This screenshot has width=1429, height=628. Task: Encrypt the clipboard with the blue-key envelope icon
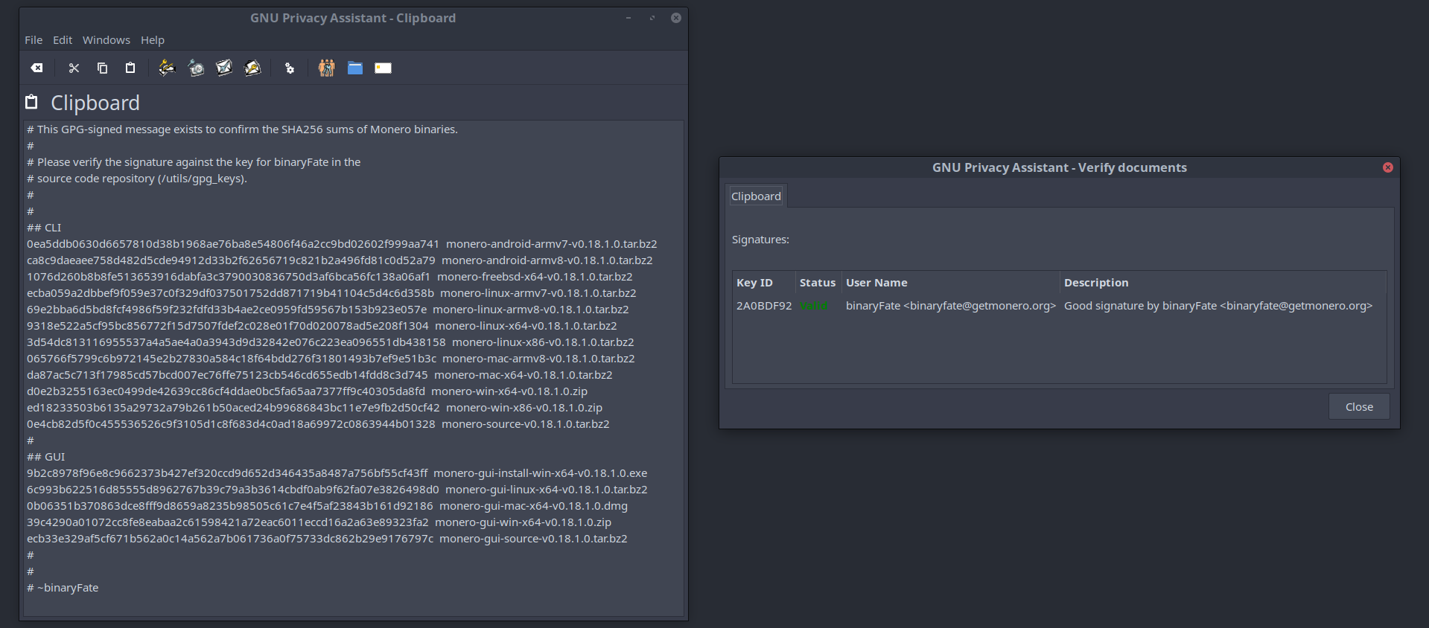click(x=224, y=68)
